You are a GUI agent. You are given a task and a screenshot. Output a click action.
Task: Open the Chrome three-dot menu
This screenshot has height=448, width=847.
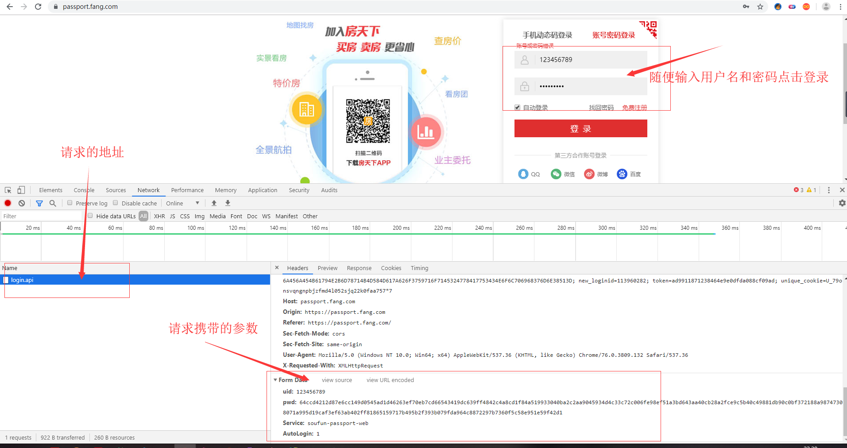tap(840, 7)
